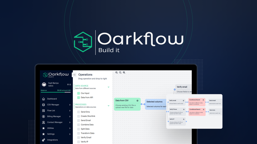Click the CSV Manager database icon
Image resolution: width=257 pixels, height=144 pixels.
44,105
